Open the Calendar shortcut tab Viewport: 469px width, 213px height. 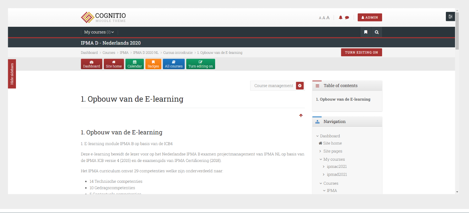[x=134, y=64]
